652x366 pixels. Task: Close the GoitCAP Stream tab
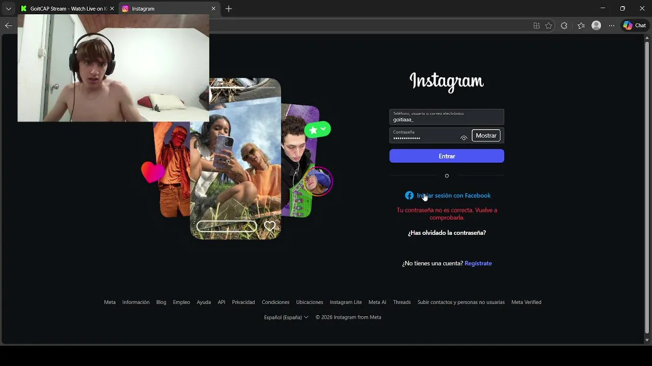(112, 9)
